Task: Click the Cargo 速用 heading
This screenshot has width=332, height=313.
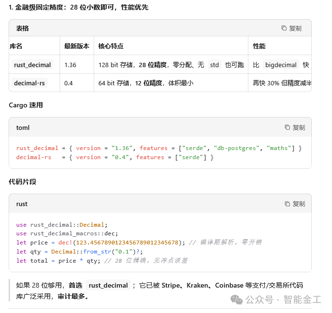Action: (26, 105)
